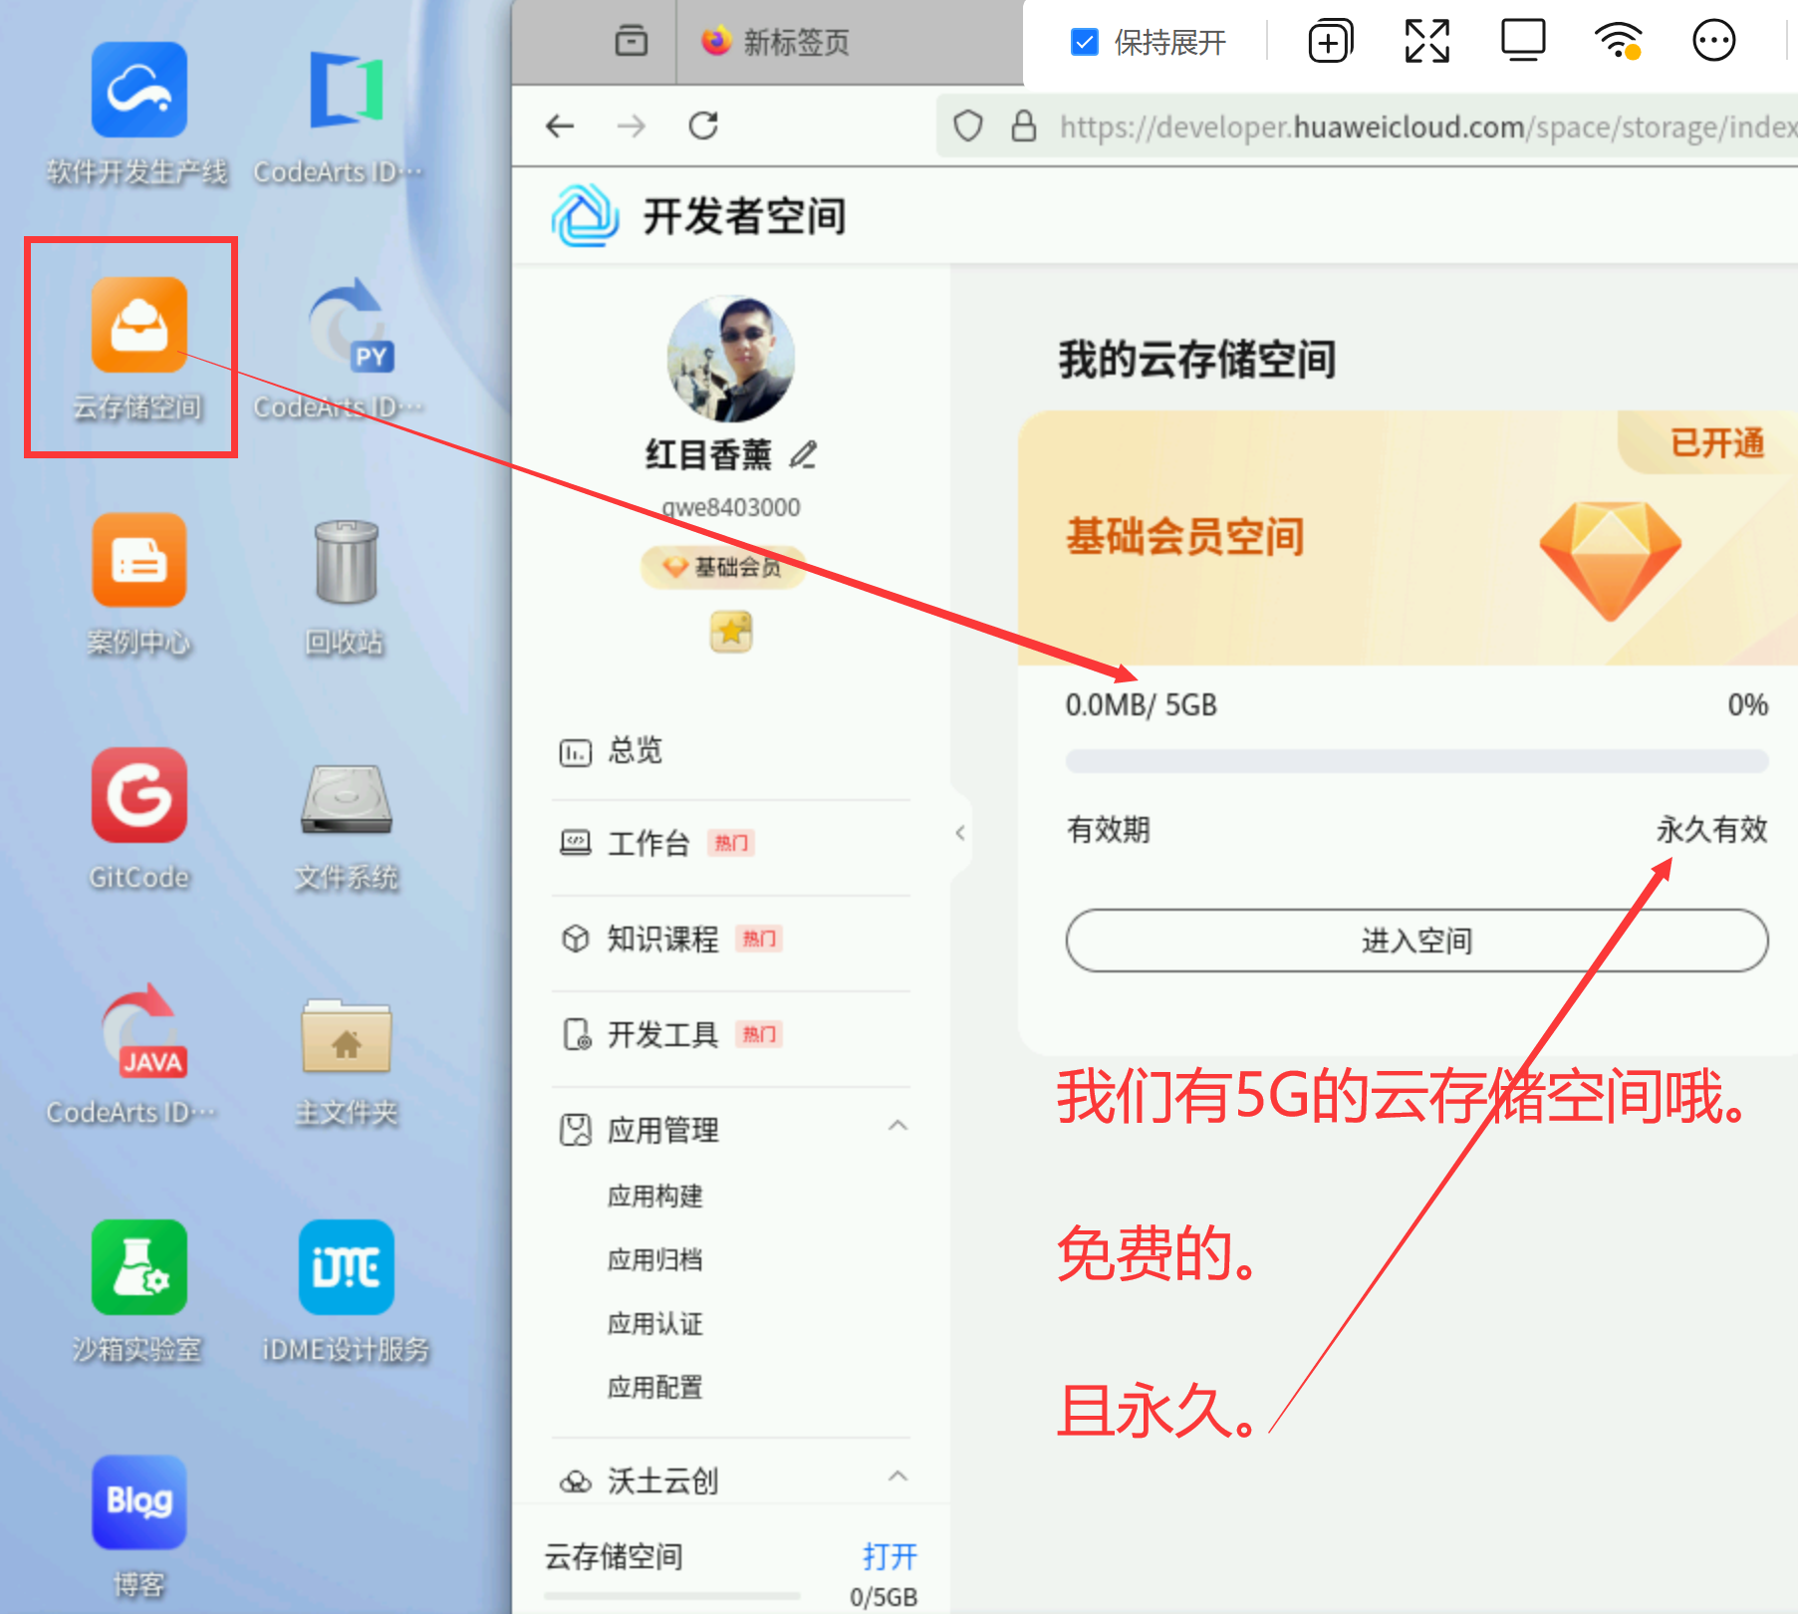Click the username qwe8403000
Viewport: 1798px width, 1614px height.
[x=731, y=507]
